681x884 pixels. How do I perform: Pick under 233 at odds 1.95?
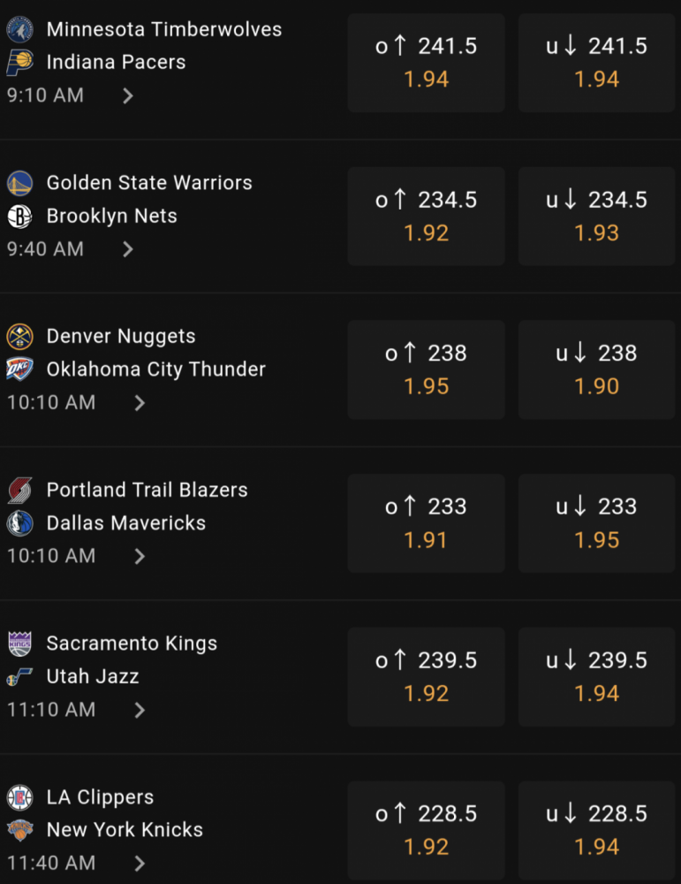point(596,523)
